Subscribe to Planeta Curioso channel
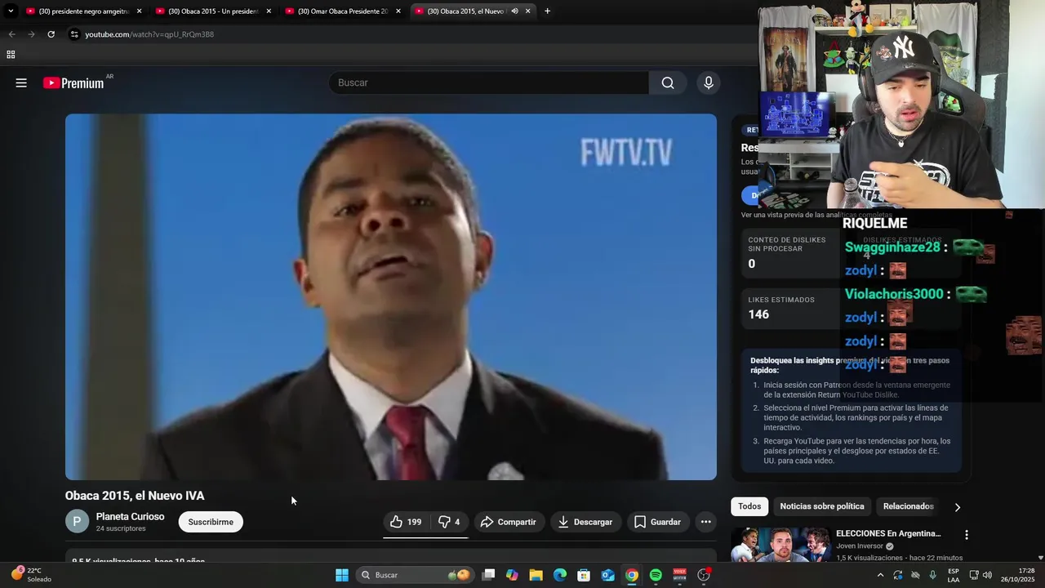 point(211,522)
